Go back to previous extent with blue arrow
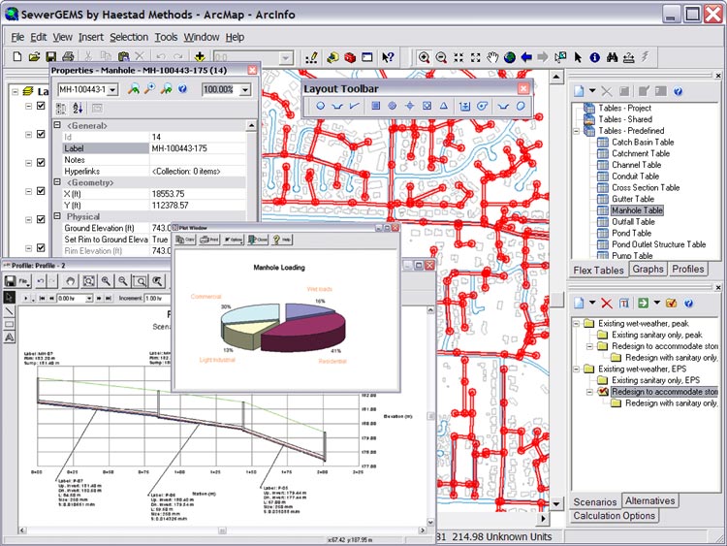The image size is (727, 546). click(x=526, y=57)
